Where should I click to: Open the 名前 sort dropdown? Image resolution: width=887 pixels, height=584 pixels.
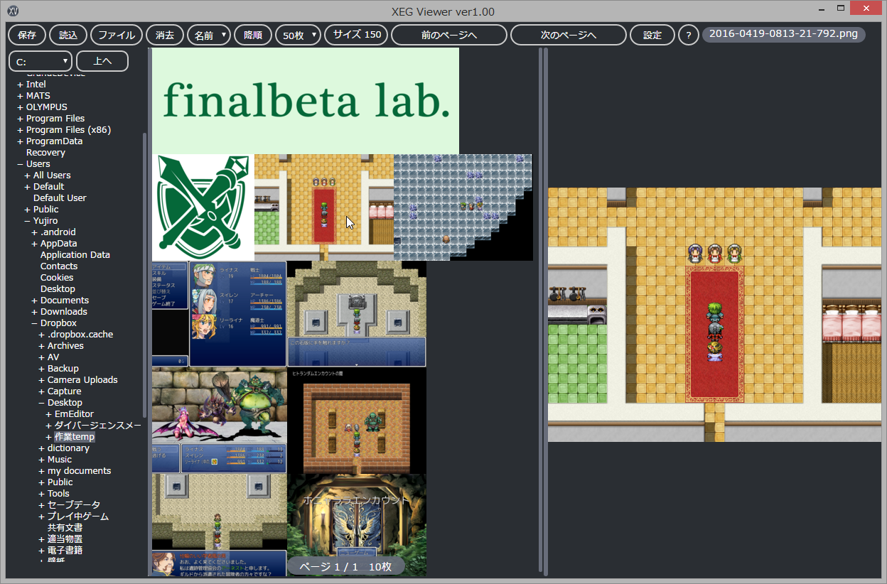[x=209, y=35]
